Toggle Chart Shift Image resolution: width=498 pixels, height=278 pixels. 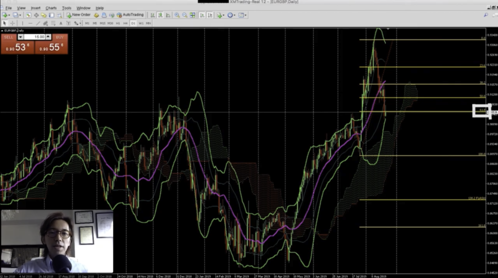[x=210, y=15]
